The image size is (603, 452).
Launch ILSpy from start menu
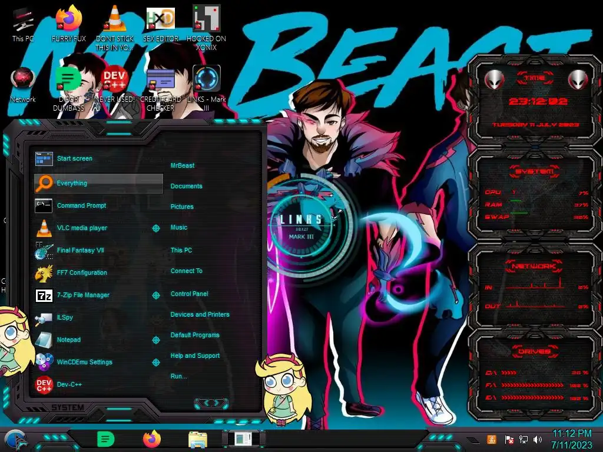(x=98, y=317)
